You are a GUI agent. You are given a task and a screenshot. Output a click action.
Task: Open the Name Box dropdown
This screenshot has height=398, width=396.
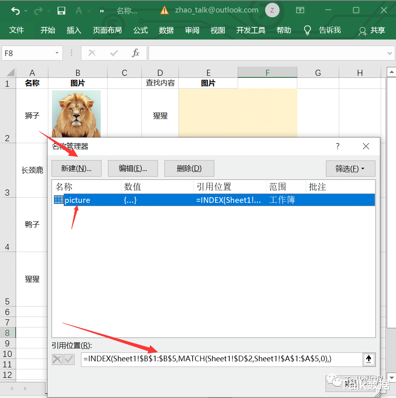click(x=57, y=53)
